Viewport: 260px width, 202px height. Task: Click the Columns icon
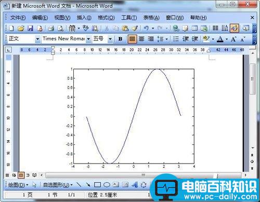215,28
